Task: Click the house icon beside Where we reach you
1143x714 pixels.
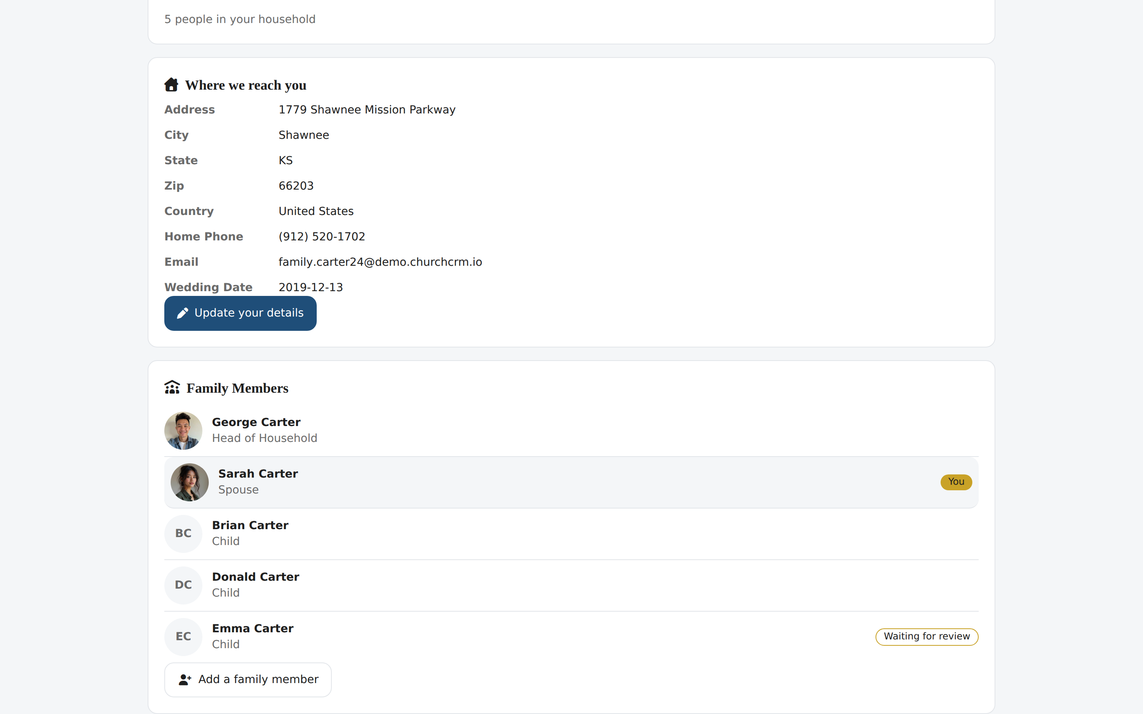Action: 171,85
